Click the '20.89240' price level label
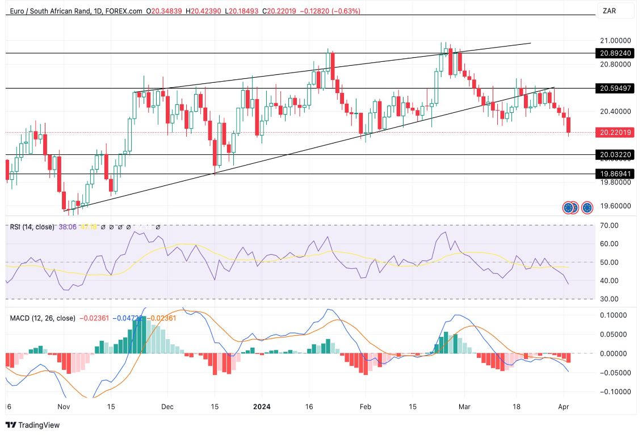This screenshot has width=642, height=435. tap(615, 54)
